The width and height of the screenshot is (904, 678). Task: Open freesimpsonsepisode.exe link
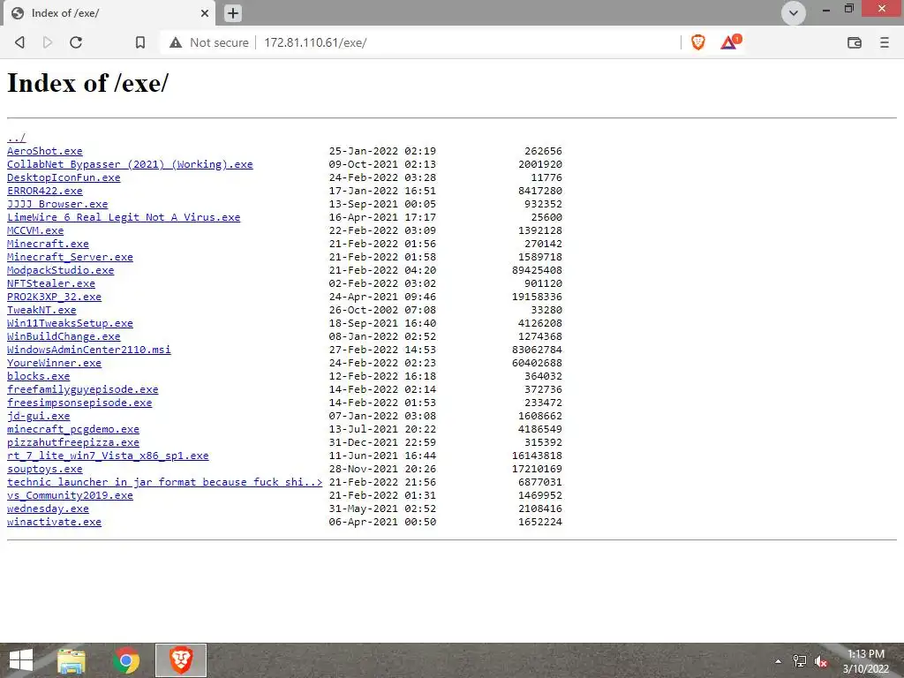[x=79, y=403]
